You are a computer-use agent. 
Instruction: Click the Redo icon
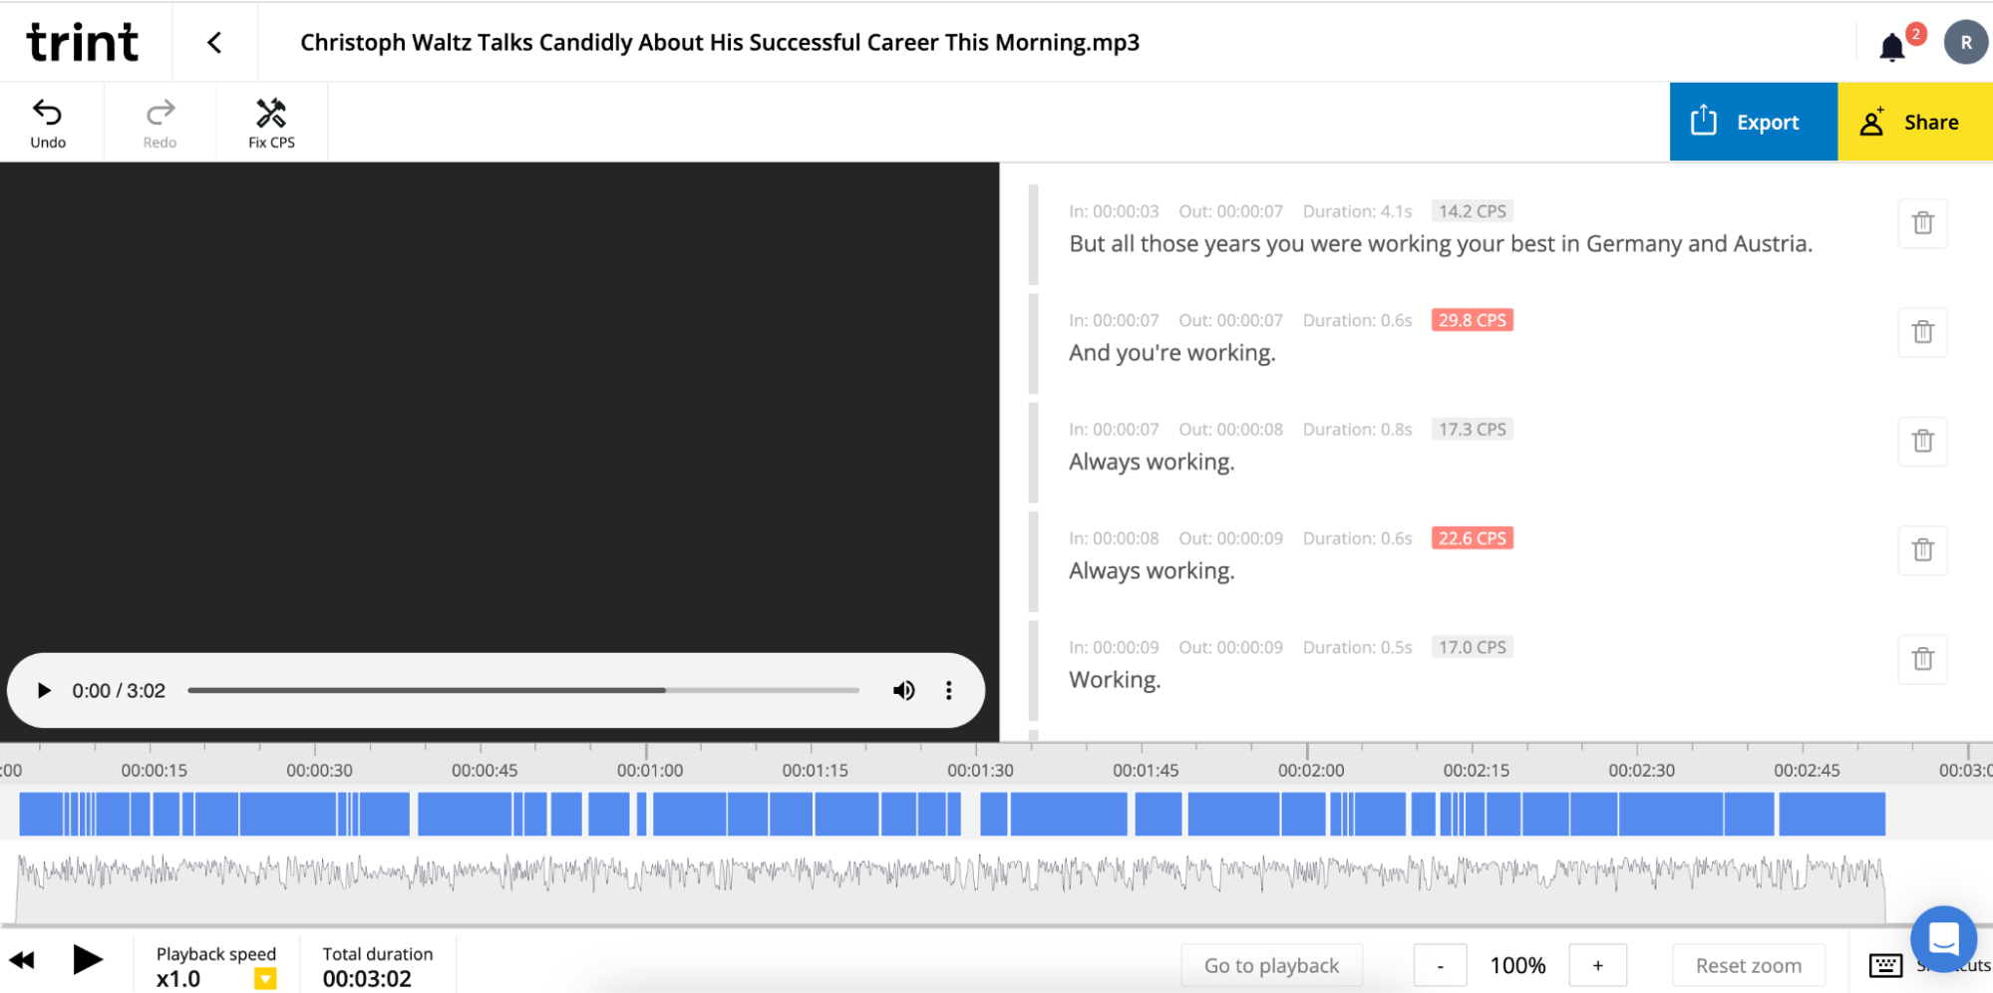[x=159, y=122]
